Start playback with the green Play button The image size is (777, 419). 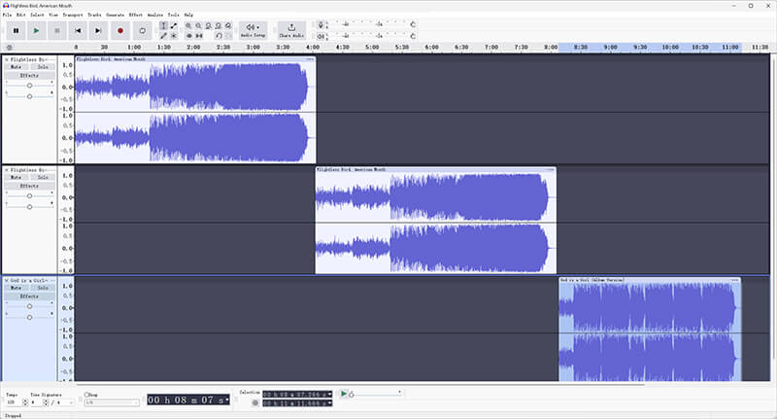point(36,31)
